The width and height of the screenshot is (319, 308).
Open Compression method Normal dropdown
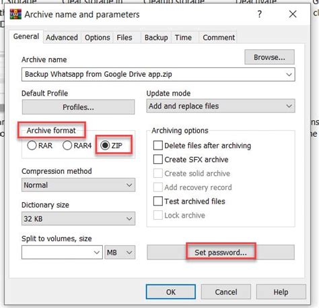pyautogui.click(x=78, y=185)
